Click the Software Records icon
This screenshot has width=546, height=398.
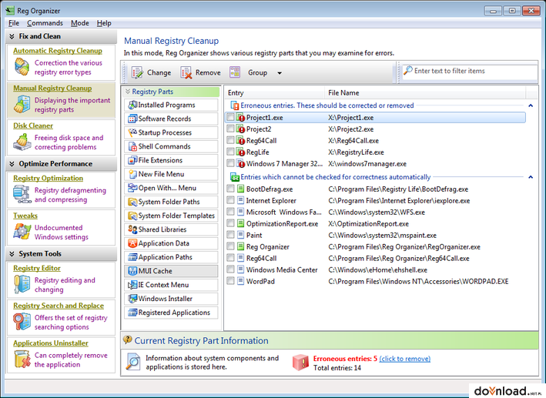[132, 119]
